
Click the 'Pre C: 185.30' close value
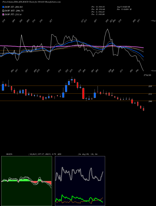[98, 14]
